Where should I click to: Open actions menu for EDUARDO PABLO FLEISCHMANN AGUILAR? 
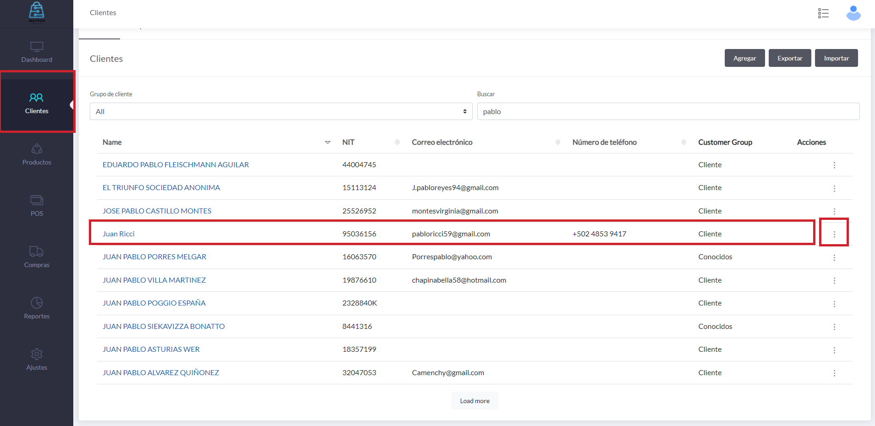point(834,165)
